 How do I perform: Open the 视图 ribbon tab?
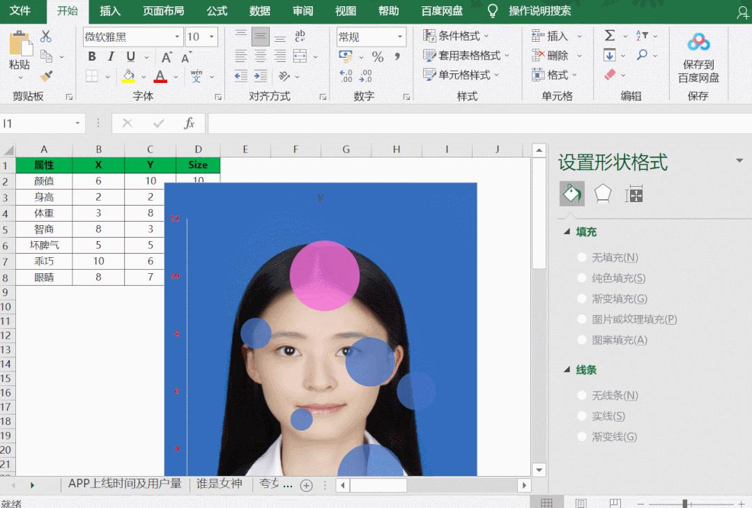pos(345,10)
